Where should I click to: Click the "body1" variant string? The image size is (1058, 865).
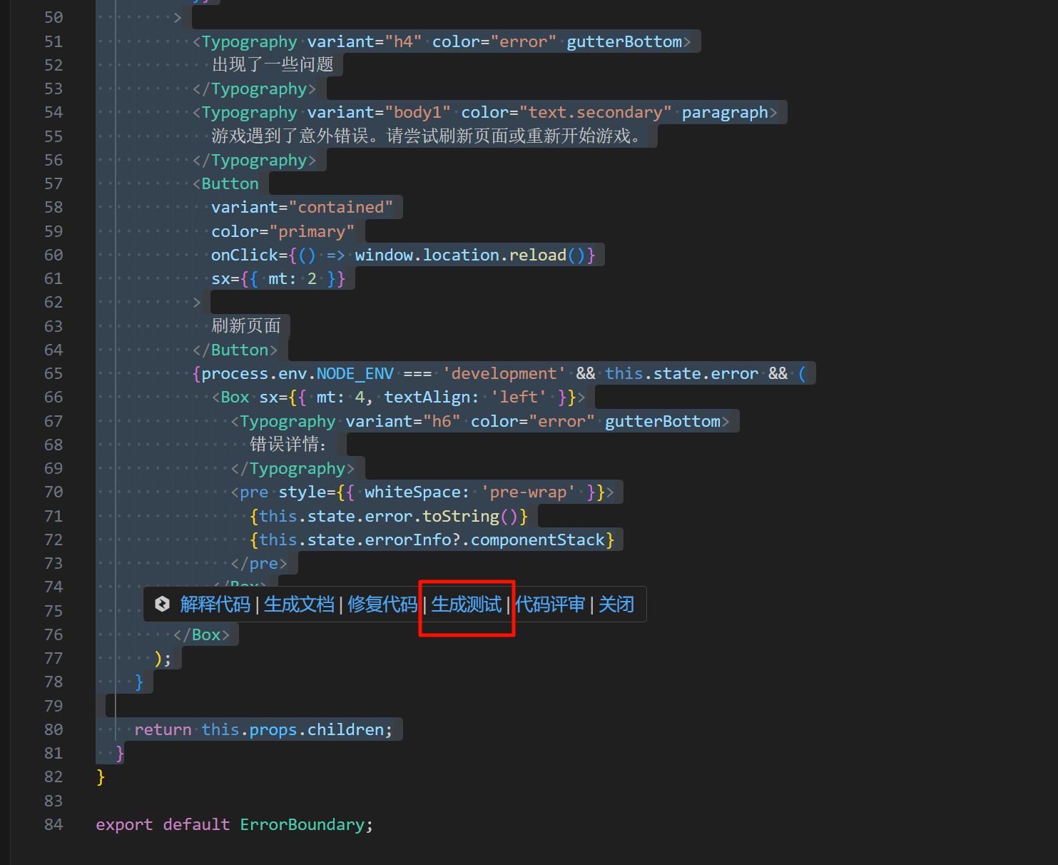pos(417,112)
